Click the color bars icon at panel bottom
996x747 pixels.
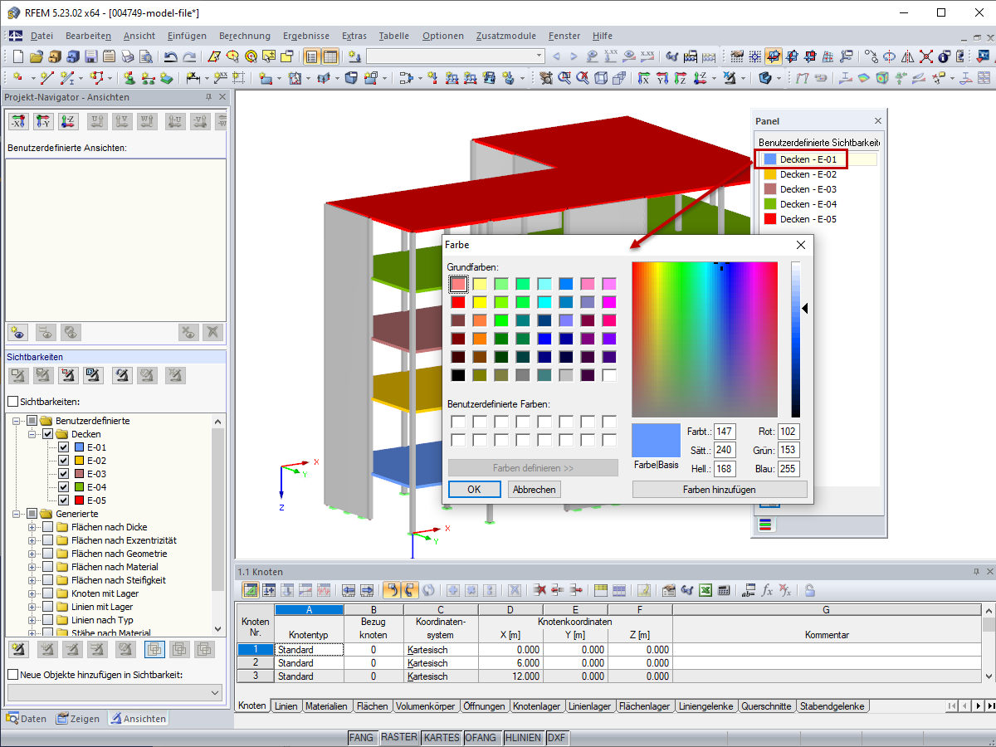(x=765, y=525)
